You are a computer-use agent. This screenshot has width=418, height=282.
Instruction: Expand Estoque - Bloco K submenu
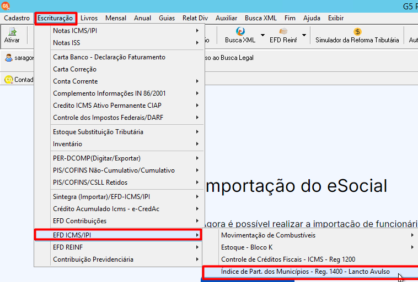tap(310, 247)
